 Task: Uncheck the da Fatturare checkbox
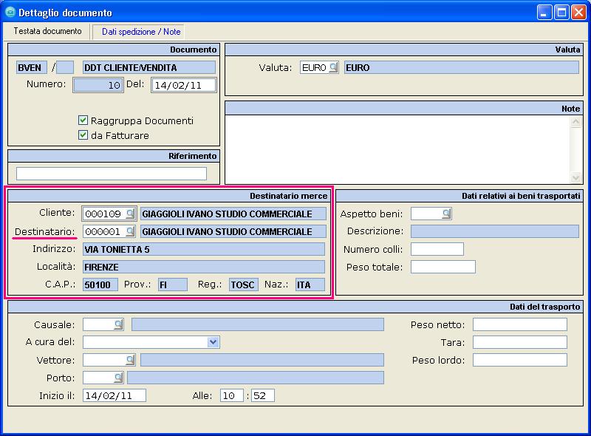coord(83,135)
